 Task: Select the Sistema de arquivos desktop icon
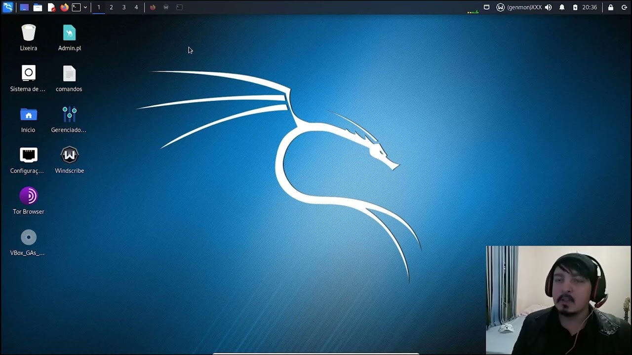[28, 79]
